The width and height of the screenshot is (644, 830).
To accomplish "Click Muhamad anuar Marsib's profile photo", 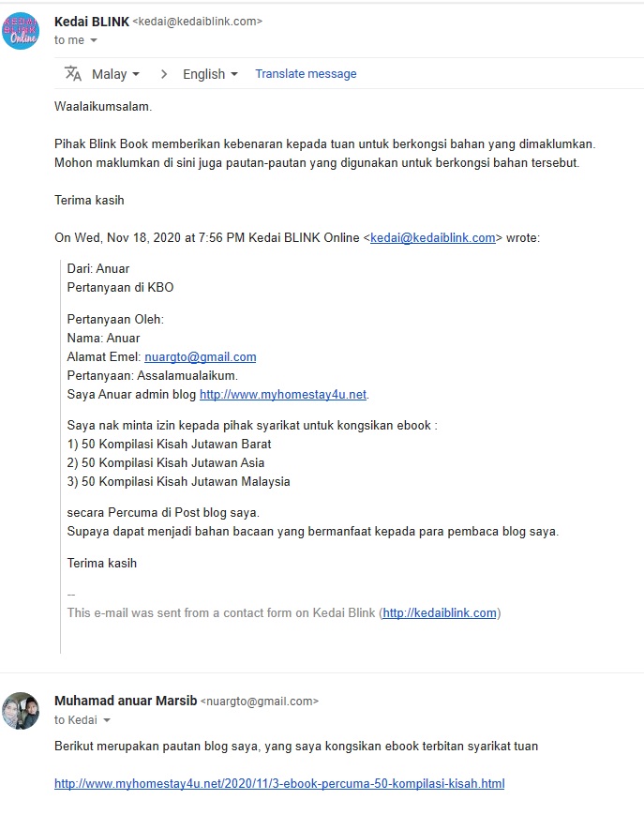I will [21, 710].
